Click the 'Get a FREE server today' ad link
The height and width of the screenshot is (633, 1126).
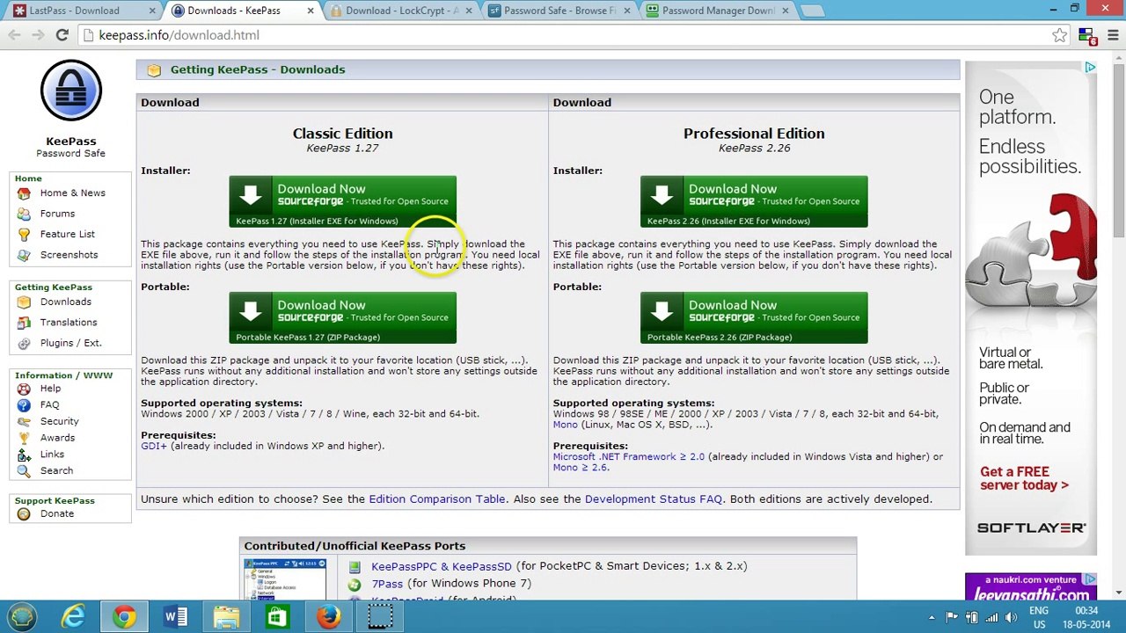click(x=1024, y=478)
